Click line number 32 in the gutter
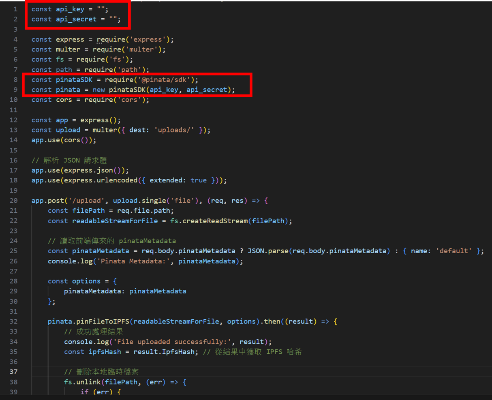The height and width of the screenshot is (400, 492). pos(14,321)
